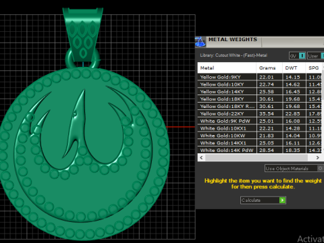This screenshot has width=324, height=243.
Task: Select the Yellow Gold:22KY row
Action: point(261,113)
